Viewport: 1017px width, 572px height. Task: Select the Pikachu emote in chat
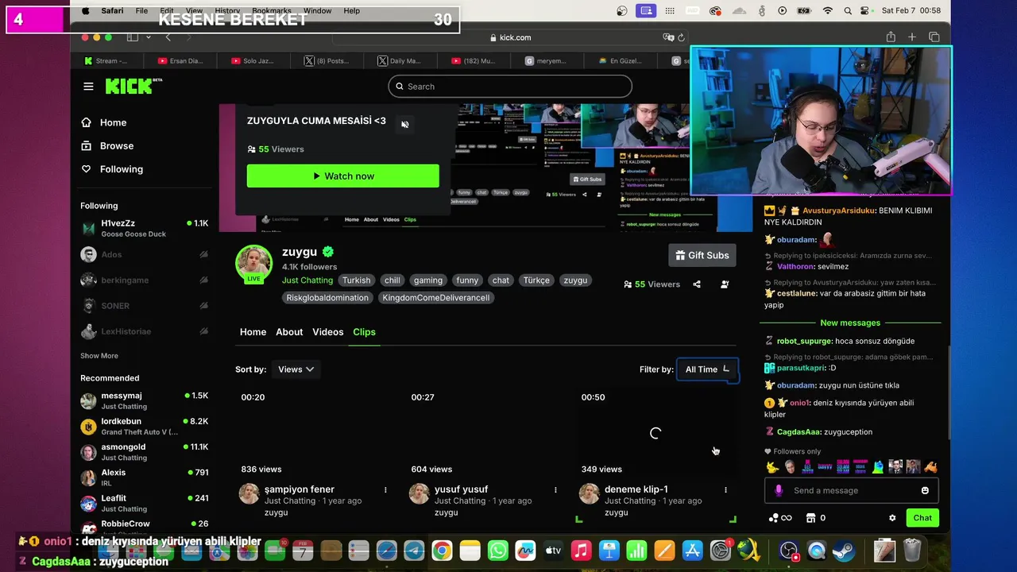tap(772, 467)
